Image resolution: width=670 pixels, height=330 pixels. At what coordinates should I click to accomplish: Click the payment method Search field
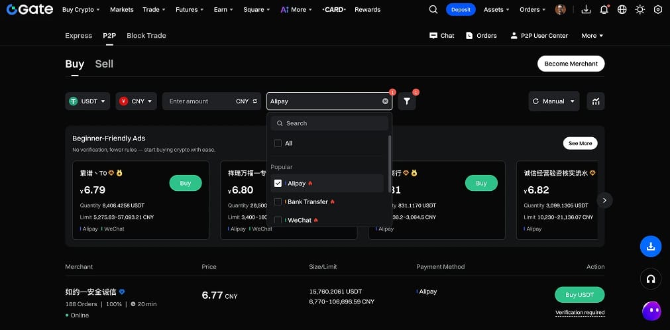(329, 123)
